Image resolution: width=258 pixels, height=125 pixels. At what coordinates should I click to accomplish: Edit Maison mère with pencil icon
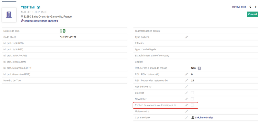[186, 111]
